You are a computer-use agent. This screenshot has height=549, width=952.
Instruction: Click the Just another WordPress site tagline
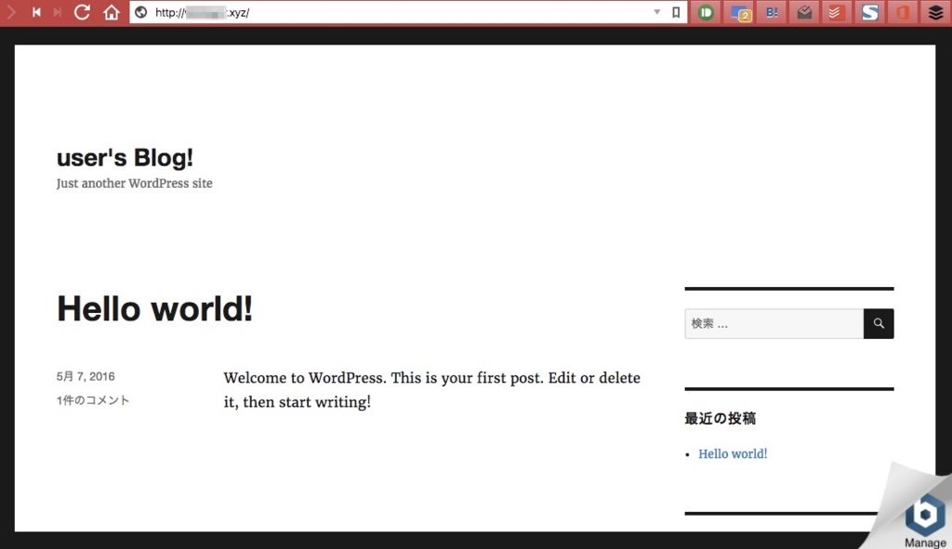pyautogui.click(x=134, y=183)
